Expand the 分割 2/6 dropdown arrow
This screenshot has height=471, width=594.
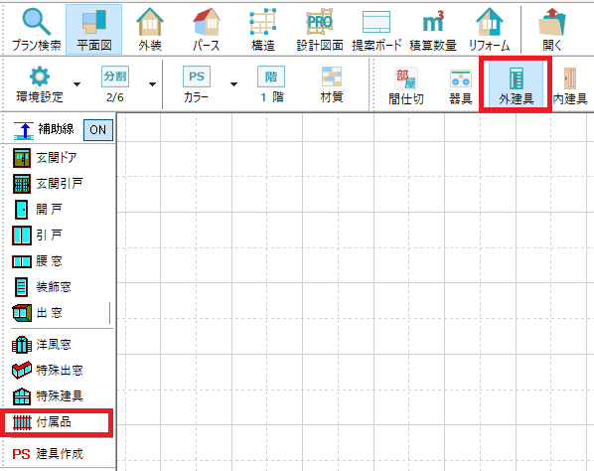point(152,84)
